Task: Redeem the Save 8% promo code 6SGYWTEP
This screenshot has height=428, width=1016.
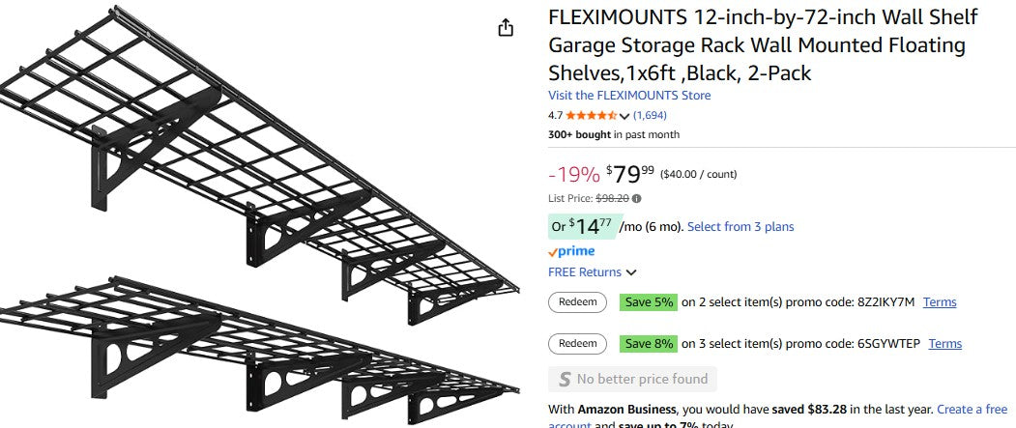Action: [x=578, y=343]
